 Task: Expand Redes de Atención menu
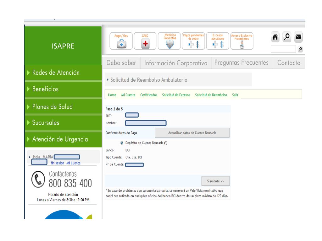63,72
